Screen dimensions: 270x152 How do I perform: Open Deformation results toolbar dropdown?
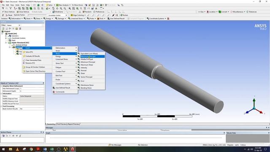pyautogui.click(x=16, y=19)
